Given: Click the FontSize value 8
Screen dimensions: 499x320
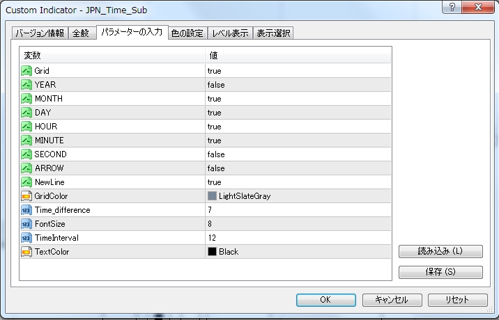Looking at the screenshot, I should (x=210, y=224).
